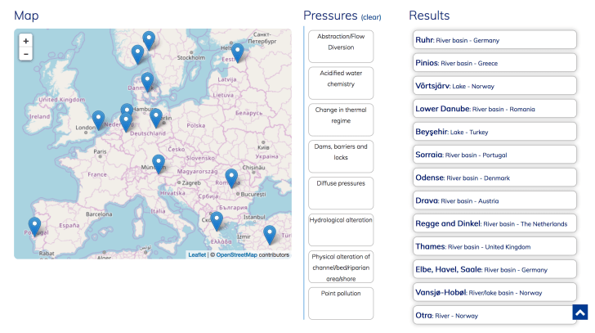Click the marker left of the Deutschland label
This screenshot has height=333, width=595.
(126, 122)
